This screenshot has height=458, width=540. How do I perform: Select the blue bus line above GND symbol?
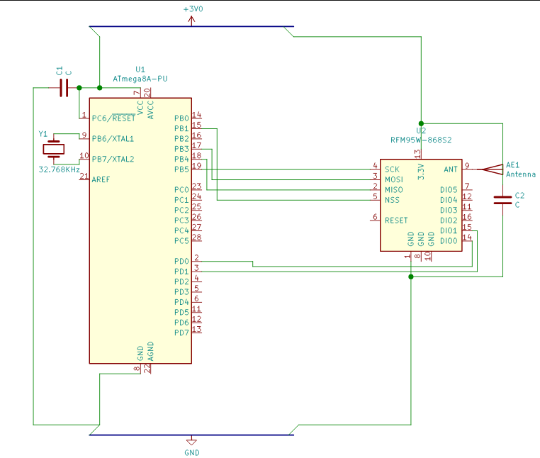click(191, 435)
